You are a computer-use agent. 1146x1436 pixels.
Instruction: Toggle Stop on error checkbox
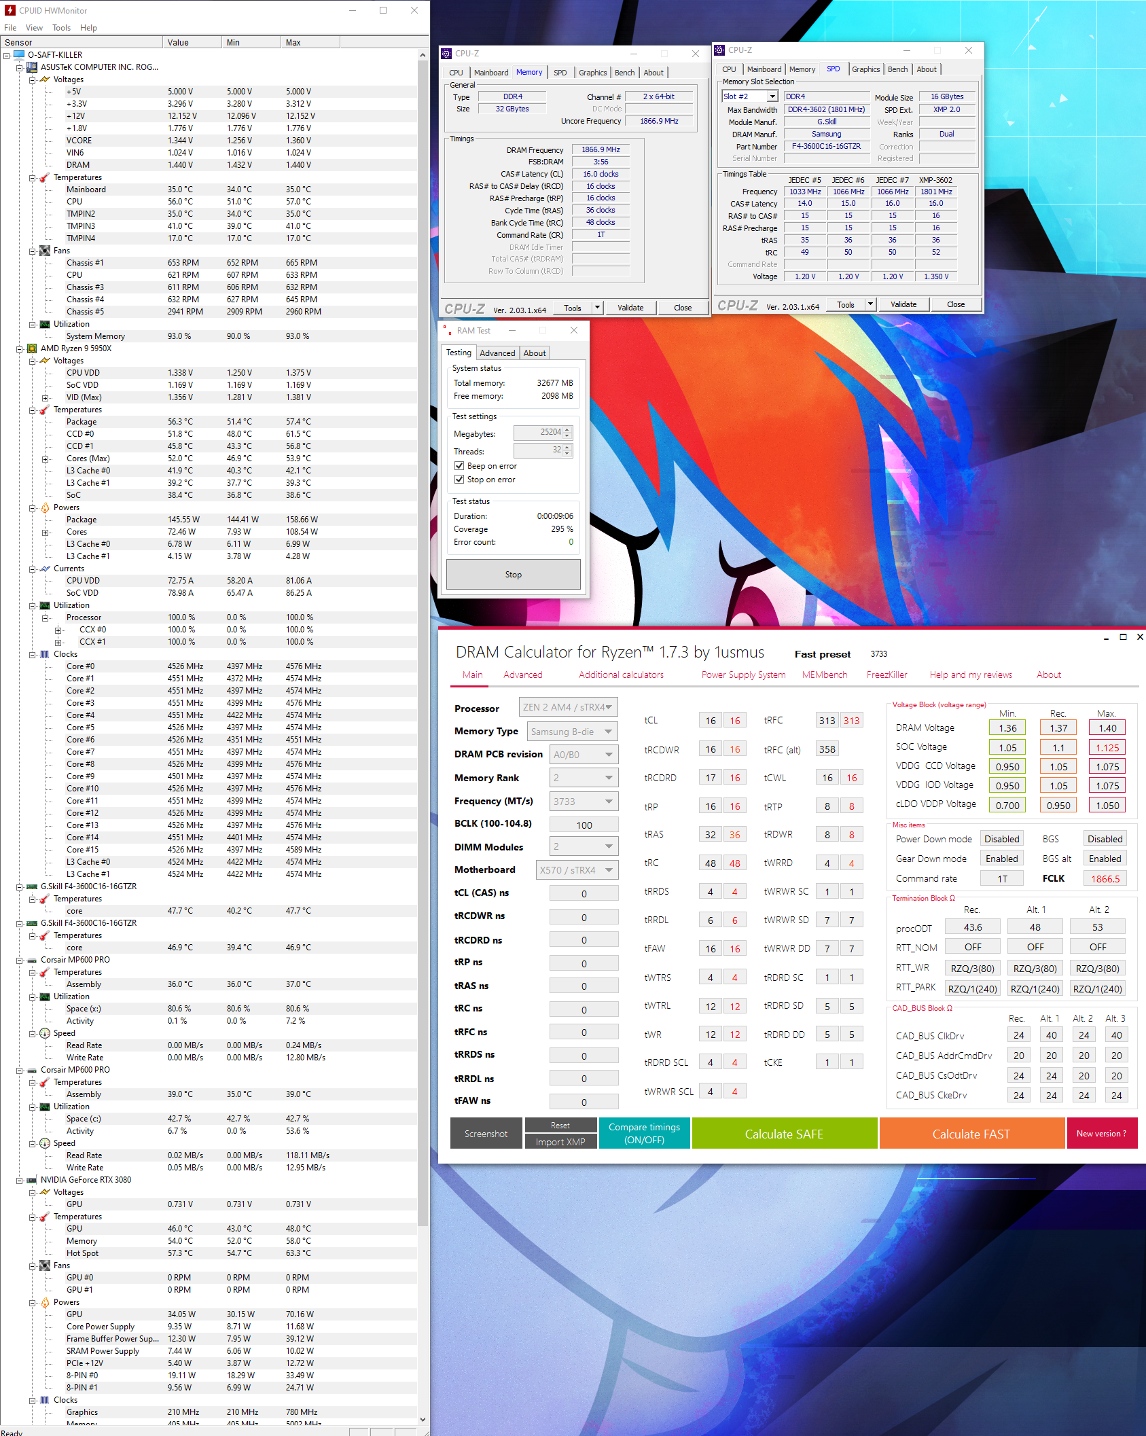[459, 480]
